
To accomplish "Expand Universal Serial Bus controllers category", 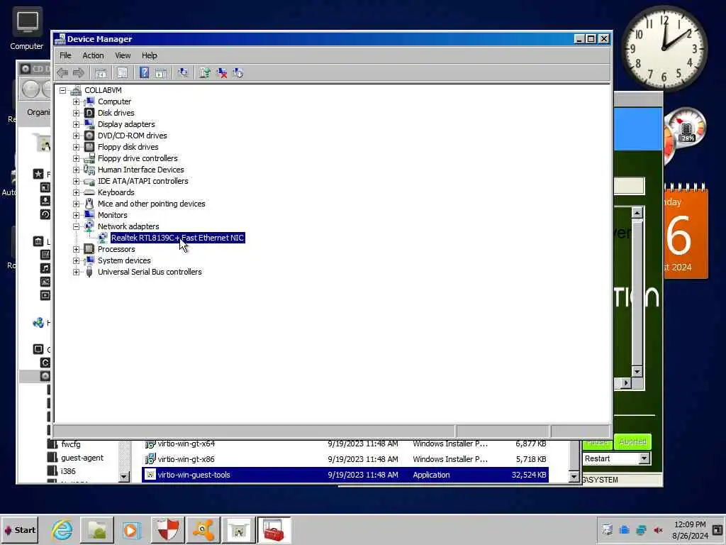I will (x=77, y=272).
